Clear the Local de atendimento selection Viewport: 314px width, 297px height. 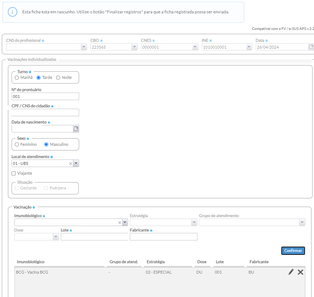click(x=70, y=163)
